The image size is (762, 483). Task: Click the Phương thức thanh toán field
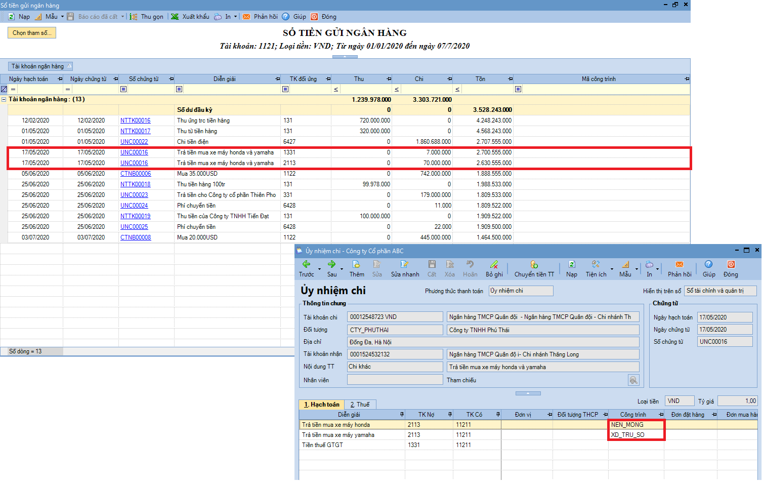coord(521,291)
